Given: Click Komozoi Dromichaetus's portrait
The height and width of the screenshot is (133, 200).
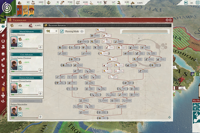Looking at the screenshot, I should point(14,88).
